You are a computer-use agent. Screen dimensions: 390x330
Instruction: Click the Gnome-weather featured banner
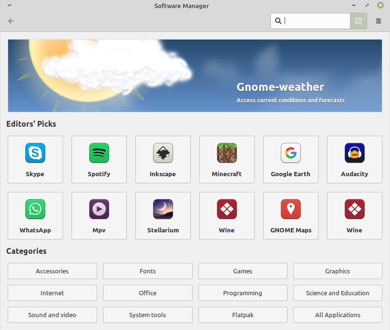[195, 76]
